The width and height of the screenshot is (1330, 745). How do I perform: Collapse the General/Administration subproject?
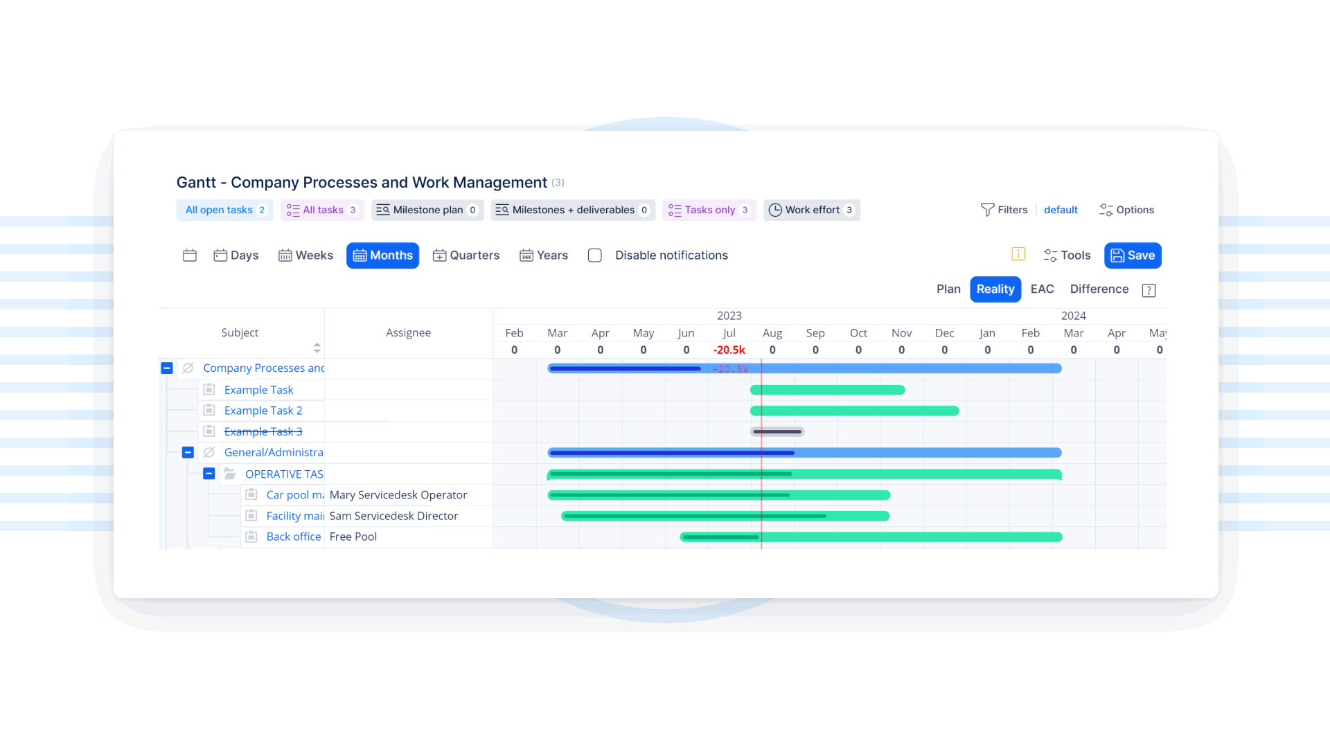coord(188,453)
